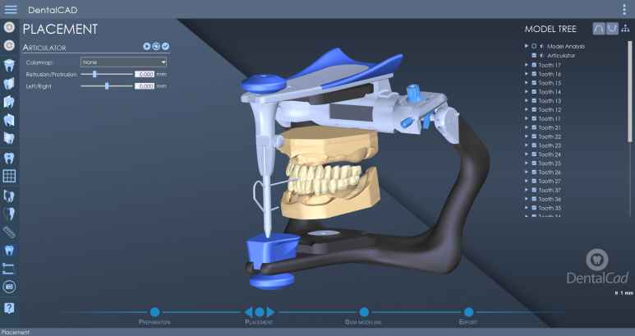635x336 pixels.
Task: Click the previous step arrow beside Placement
Action: 248,312
